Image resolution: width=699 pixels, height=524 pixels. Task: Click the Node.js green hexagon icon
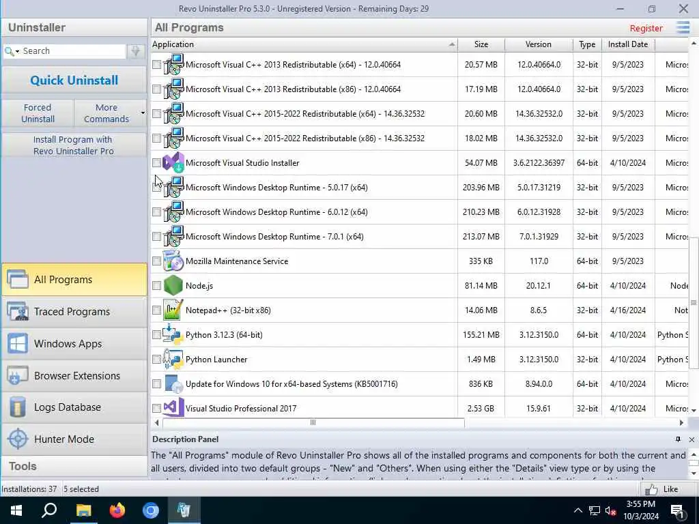click(173, 286)
